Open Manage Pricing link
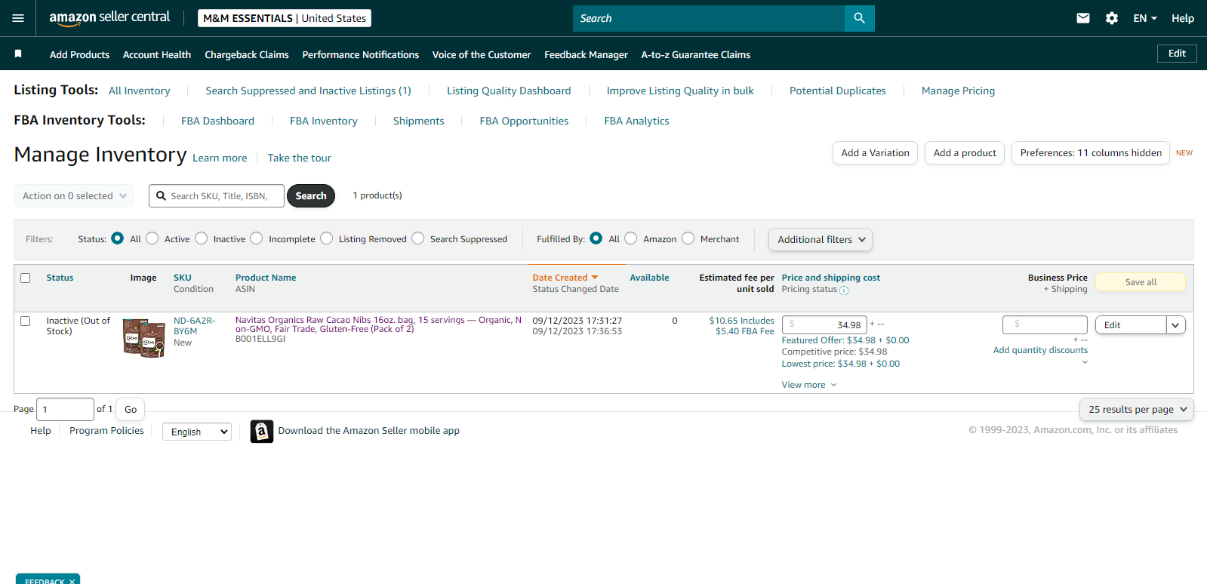Image resolution: width=1207 pixels, height=584 pixels. pos(958,91)
